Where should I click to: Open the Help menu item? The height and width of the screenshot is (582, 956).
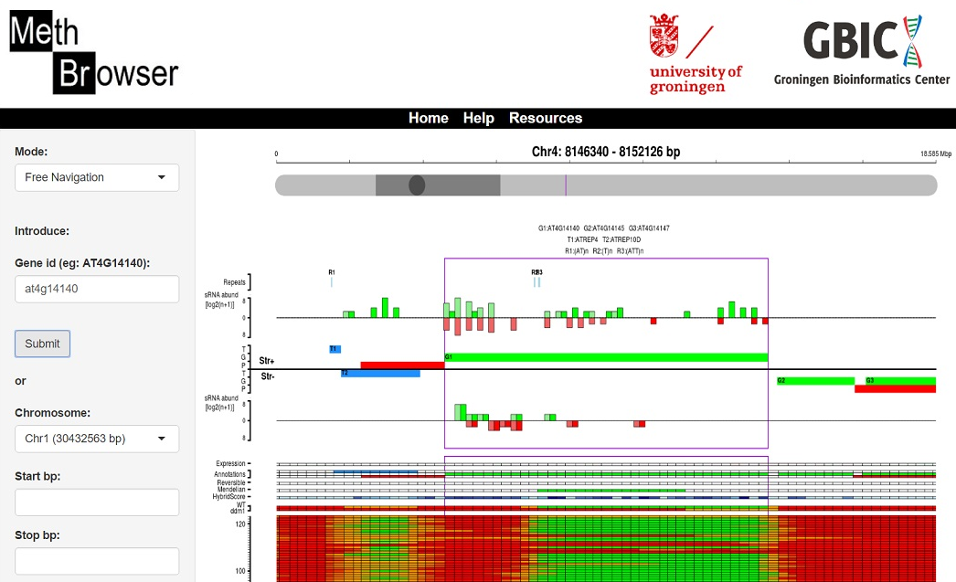(x=478, y=118)
